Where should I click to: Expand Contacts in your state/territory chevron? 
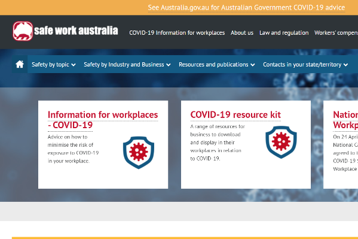pyautogui.click(x=346, y=65)
